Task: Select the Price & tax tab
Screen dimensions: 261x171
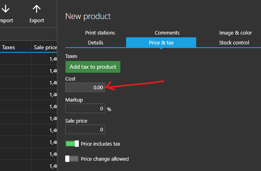Action: [x=161, y=42]
